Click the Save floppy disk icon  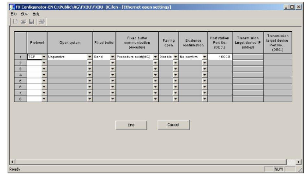tap(31, 22)
